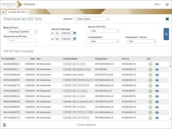Click VIR BRIGNOLLES transporteur cell
The width and height of the screenshot is (172, 129).
coord(103,91)
